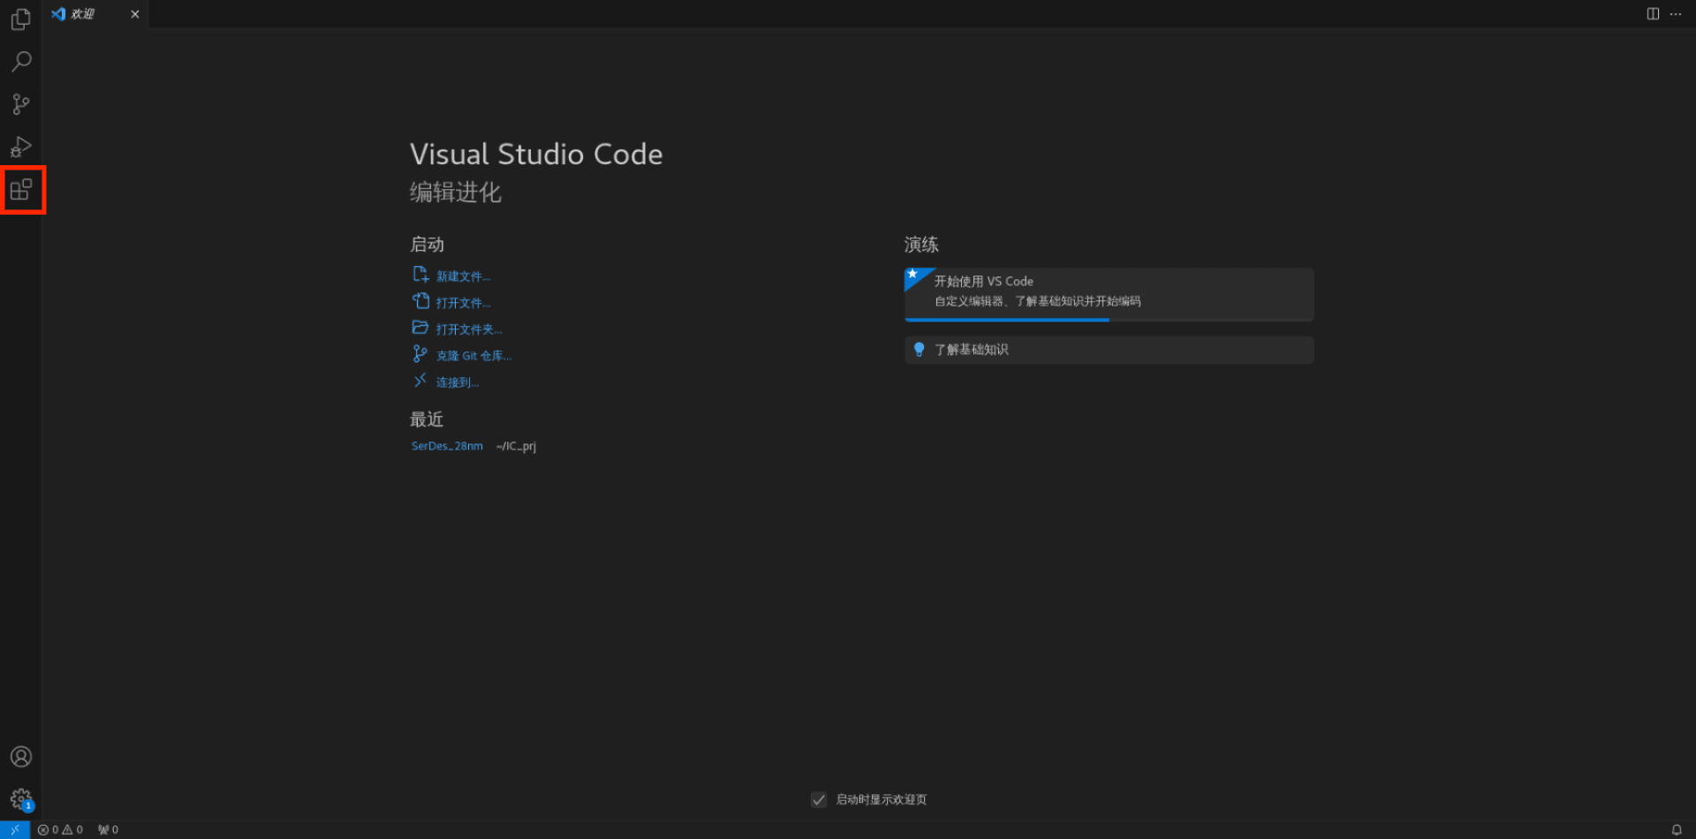Click the 演练 section heading

(x=921, y=245)
